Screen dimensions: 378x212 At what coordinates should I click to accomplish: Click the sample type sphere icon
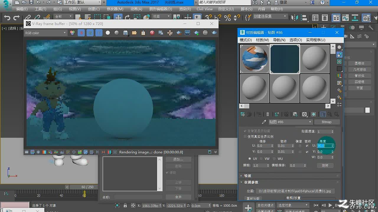339,47
